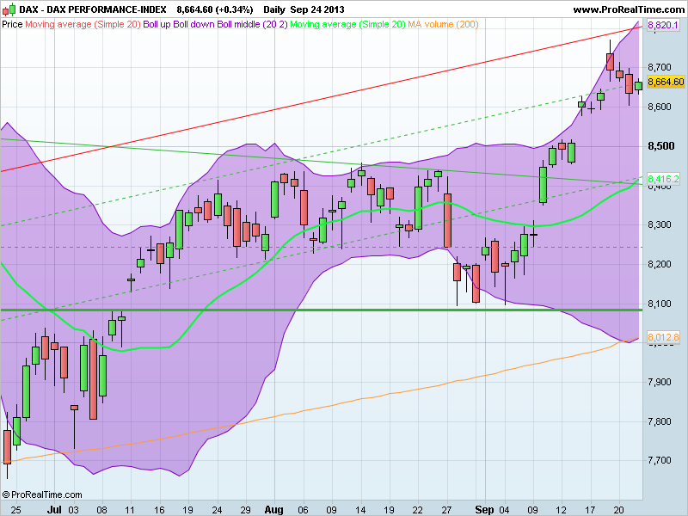Click the 17 date label on the axis
Image resolution: width=688 pixels, height=516 pixels.
pos(590,510)
